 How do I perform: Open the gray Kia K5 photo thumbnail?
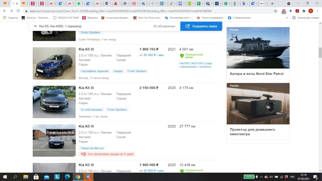pos(54,102)
